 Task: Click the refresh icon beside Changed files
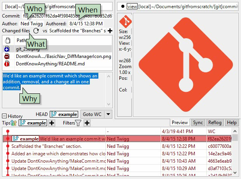tap(36, 31)
